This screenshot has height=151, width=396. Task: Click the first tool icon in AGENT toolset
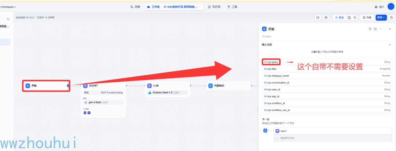[x=85, y=112]
